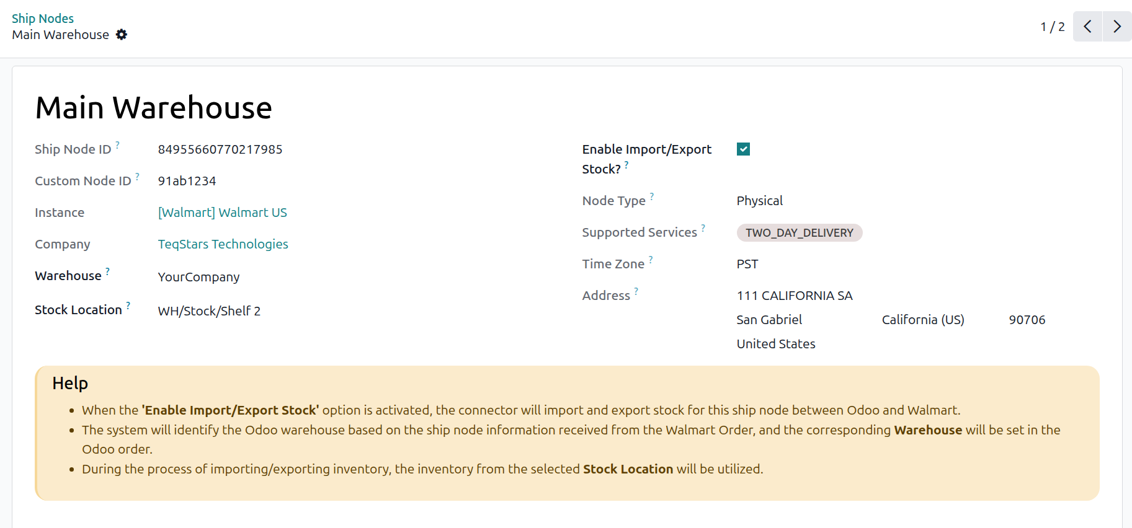Click the help tooltip icon next to Node Type
This screenshot has height=528, width=1132.
(x=652, y=196)
